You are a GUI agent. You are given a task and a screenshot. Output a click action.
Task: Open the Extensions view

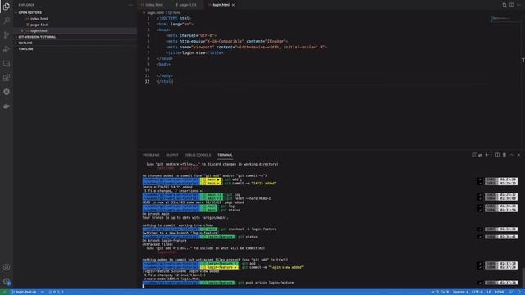(7, 78)
